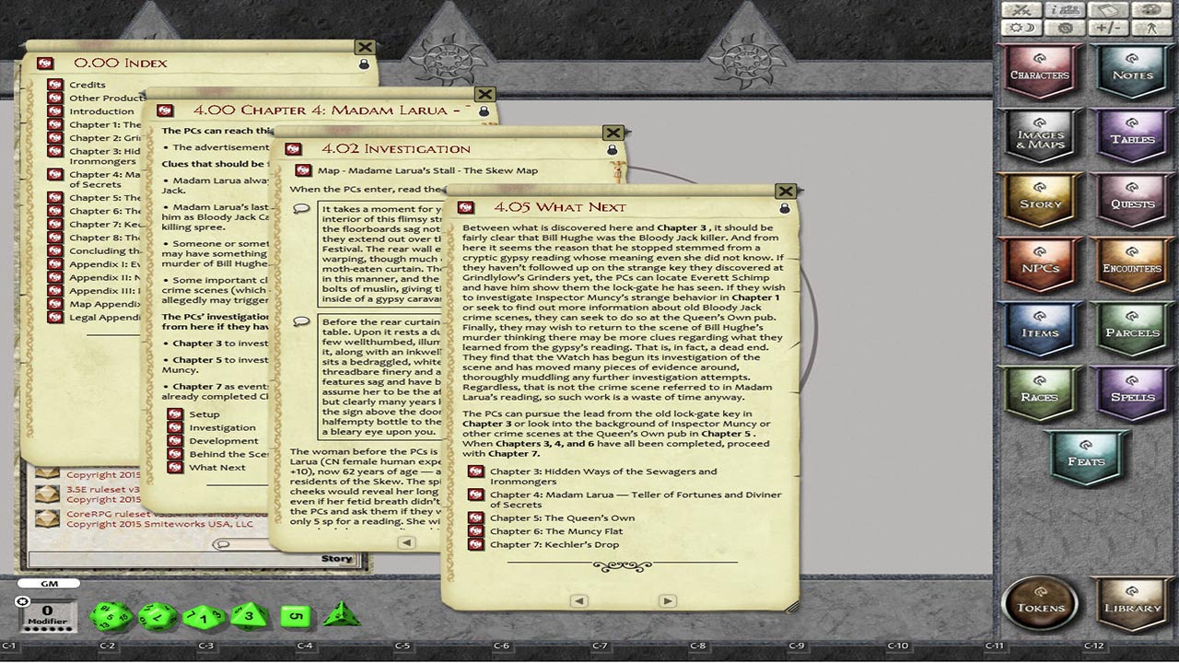Go to next page in What Next

click(x=668, y=601)
